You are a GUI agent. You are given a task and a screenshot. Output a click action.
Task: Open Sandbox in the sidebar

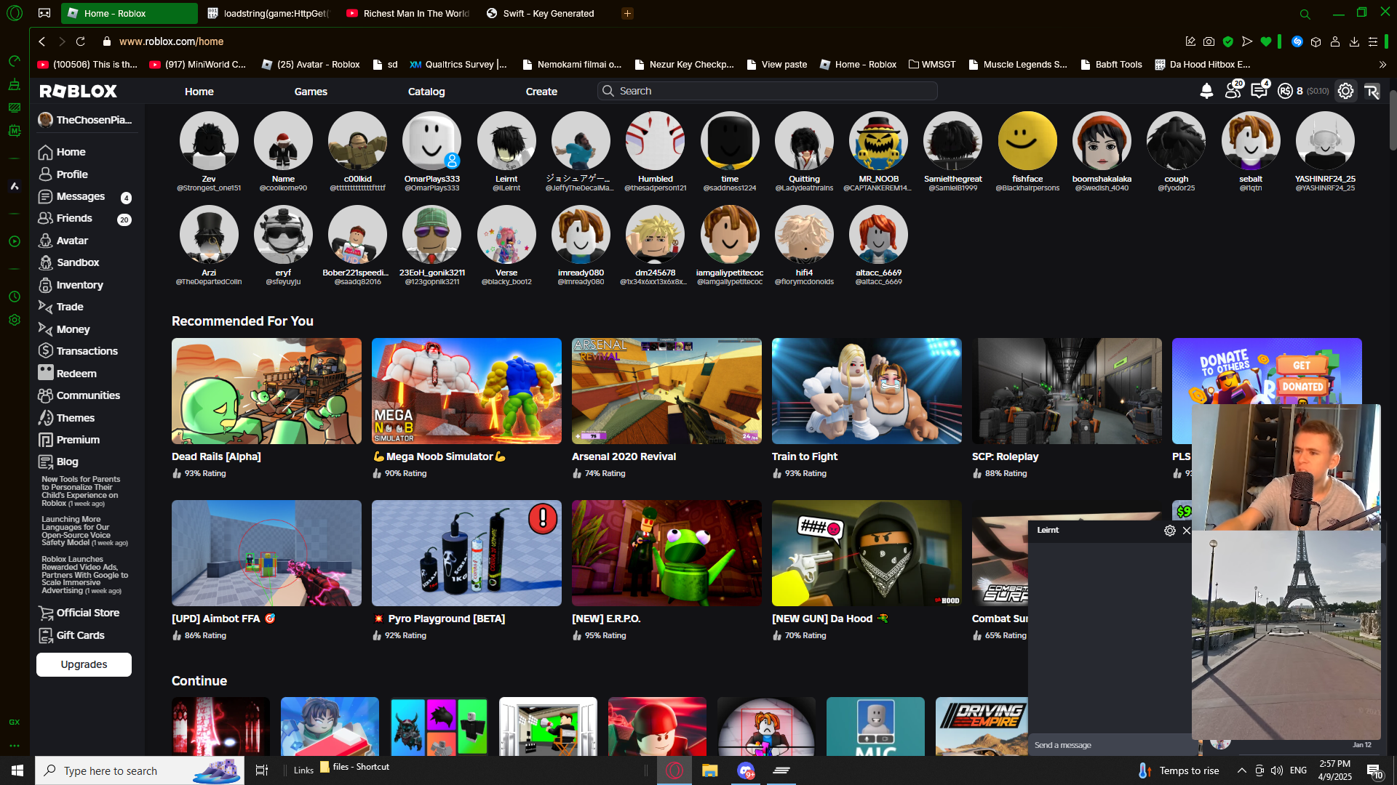78,262
